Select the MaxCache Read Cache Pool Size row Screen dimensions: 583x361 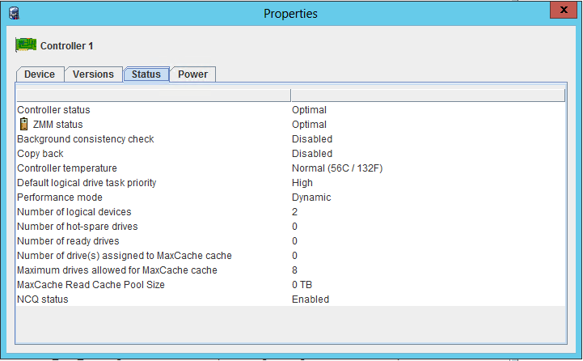click(x=90, y=285)
